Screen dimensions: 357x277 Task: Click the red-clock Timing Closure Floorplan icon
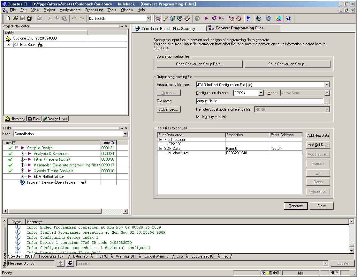coord(239,18)
